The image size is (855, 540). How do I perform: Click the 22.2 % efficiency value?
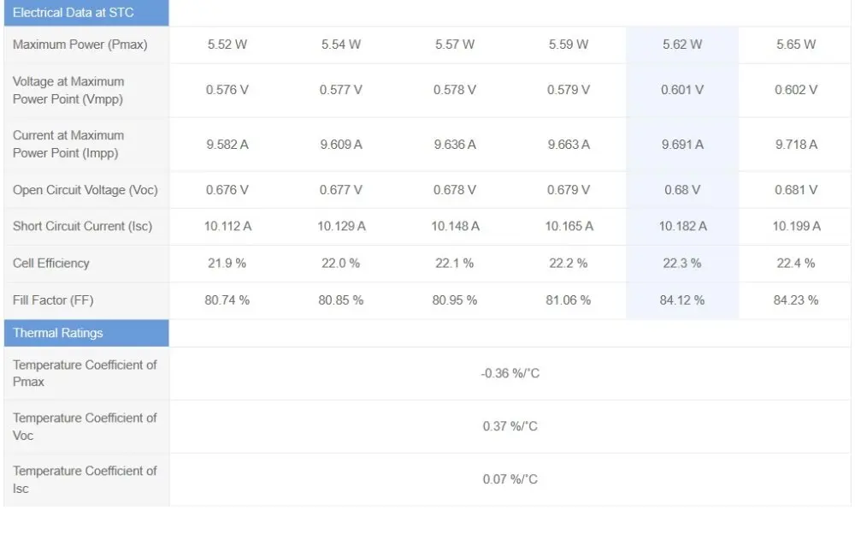569,264
